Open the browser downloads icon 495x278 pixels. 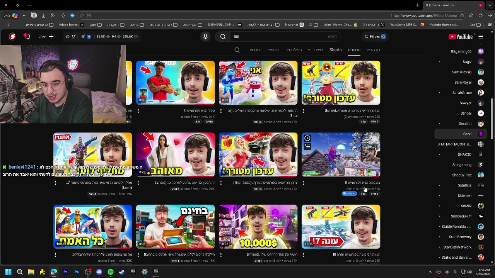point(43,15)
